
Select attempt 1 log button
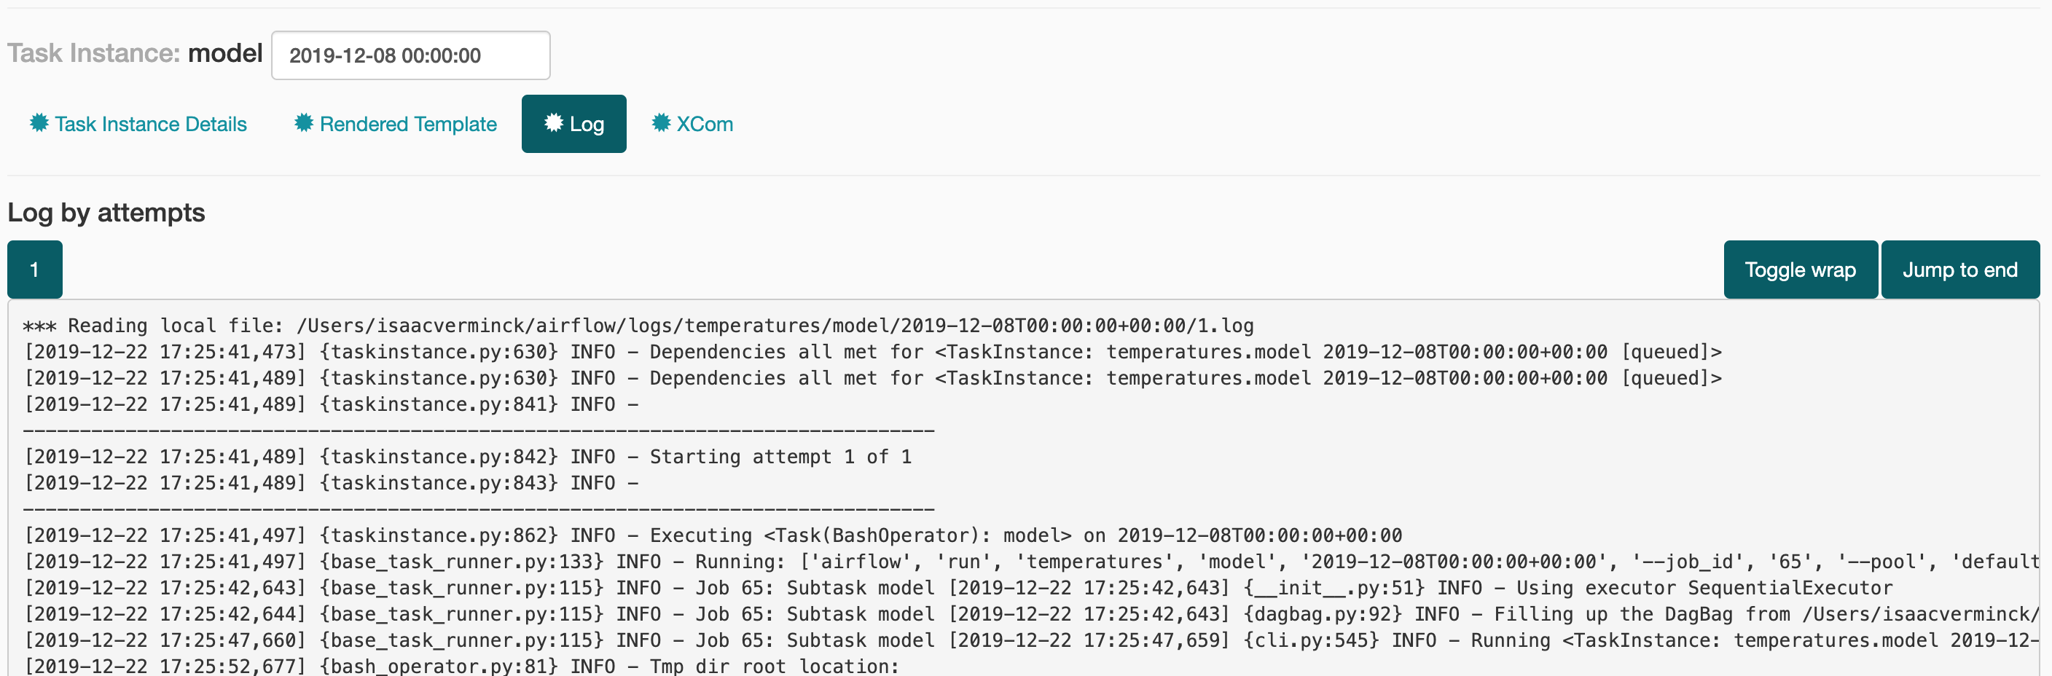pos(34,270)
